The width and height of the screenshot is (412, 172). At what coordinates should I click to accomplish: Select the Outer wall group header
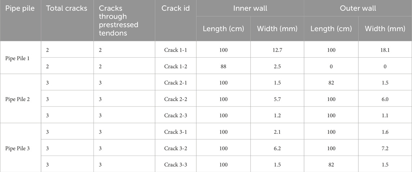(358, 8)
